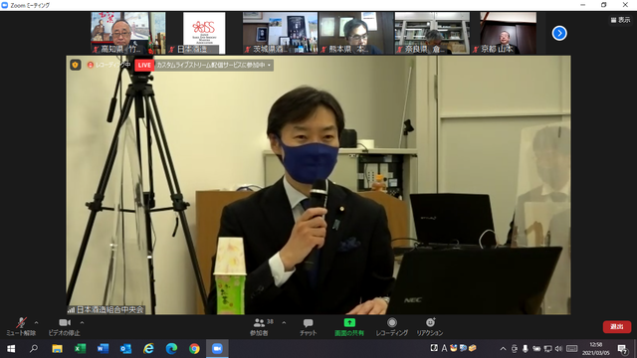Expand participants options arrow
Viewport: 637px width, 358px height.
pyautogui.click(x=284, y=323)
